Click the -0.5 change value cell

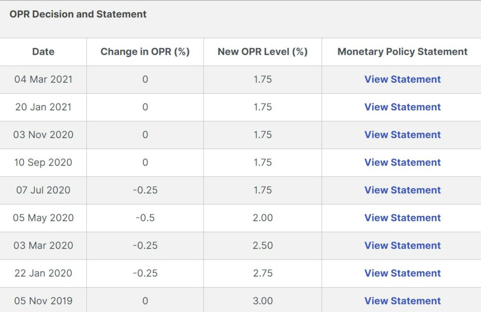click(145, 218)
